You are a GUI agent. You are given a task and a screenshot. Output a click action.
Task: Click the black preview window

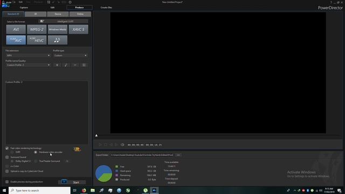pos(218,73)
